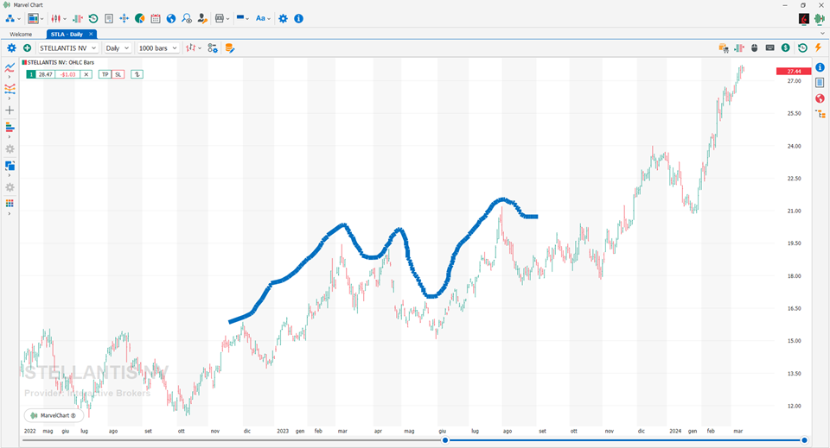Open the bar style chart type dropdown
The height and width of the screenshot is (448, 830).
click(193, 48)
